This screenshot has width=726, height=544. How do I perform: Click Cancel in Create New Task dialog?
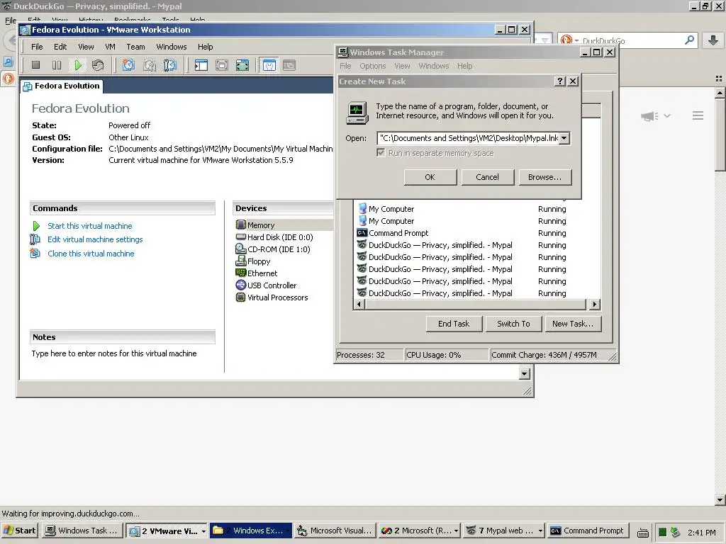[488, 177]
